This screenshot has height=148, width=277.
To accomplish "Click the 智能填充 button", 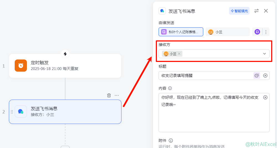I will pyautogui.click(x=239, y=11).
